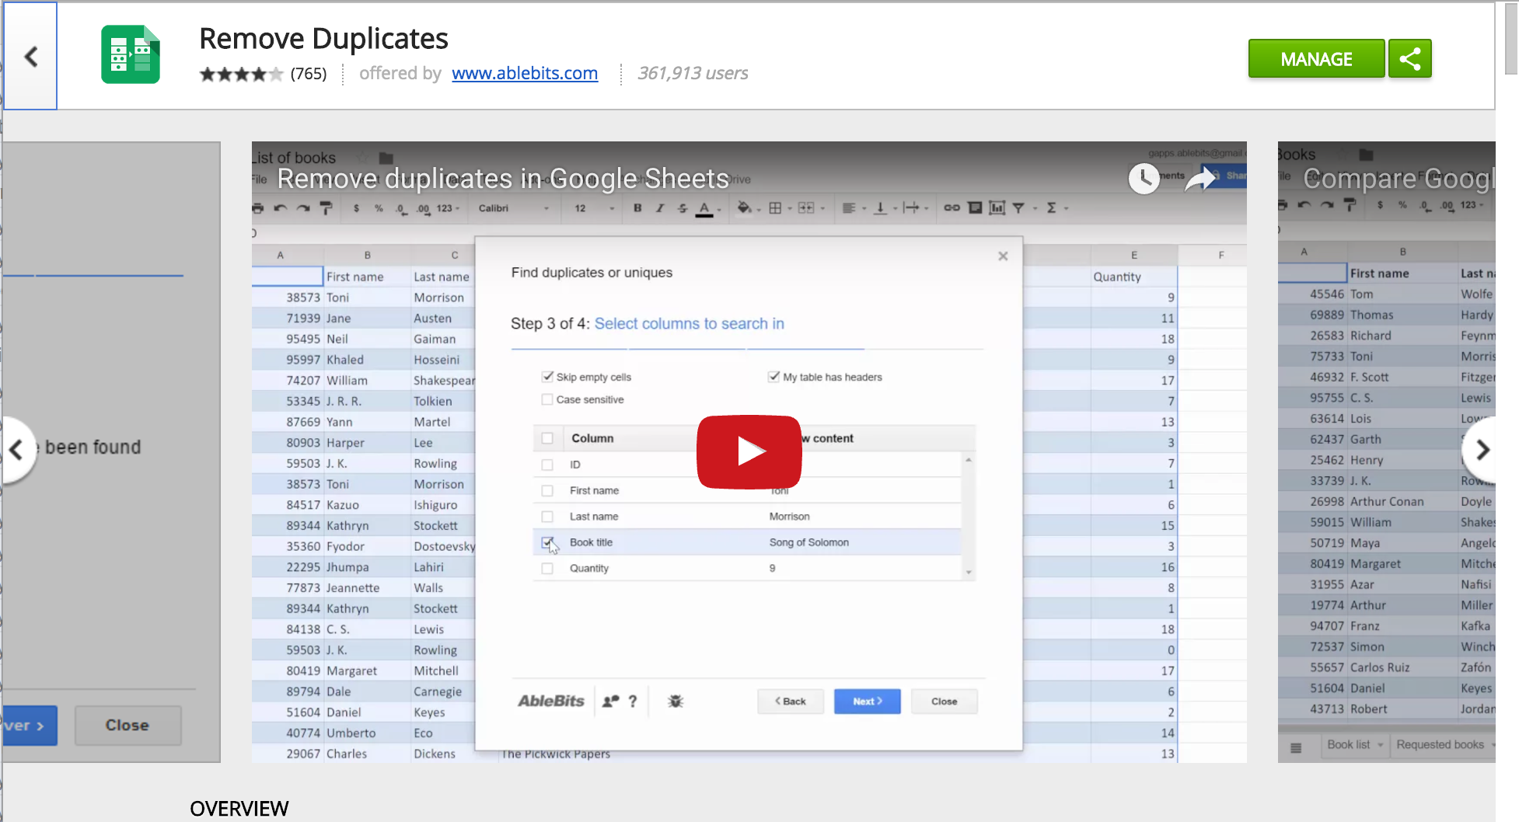The image size is (1519, 822).
Task: Click the filter icon in the toolbar
Action: point(1019,208)
